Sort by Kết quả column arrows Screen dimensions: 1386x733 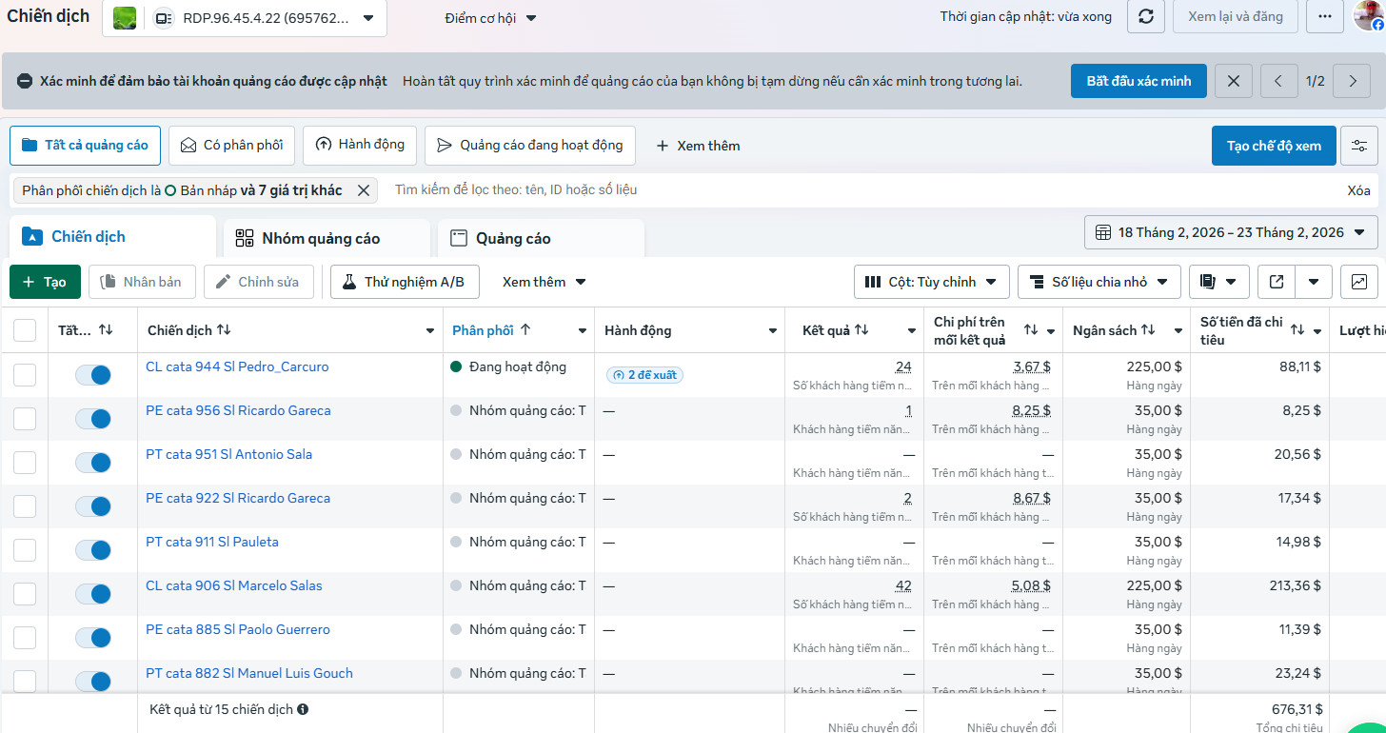click(x=861, y=329)
